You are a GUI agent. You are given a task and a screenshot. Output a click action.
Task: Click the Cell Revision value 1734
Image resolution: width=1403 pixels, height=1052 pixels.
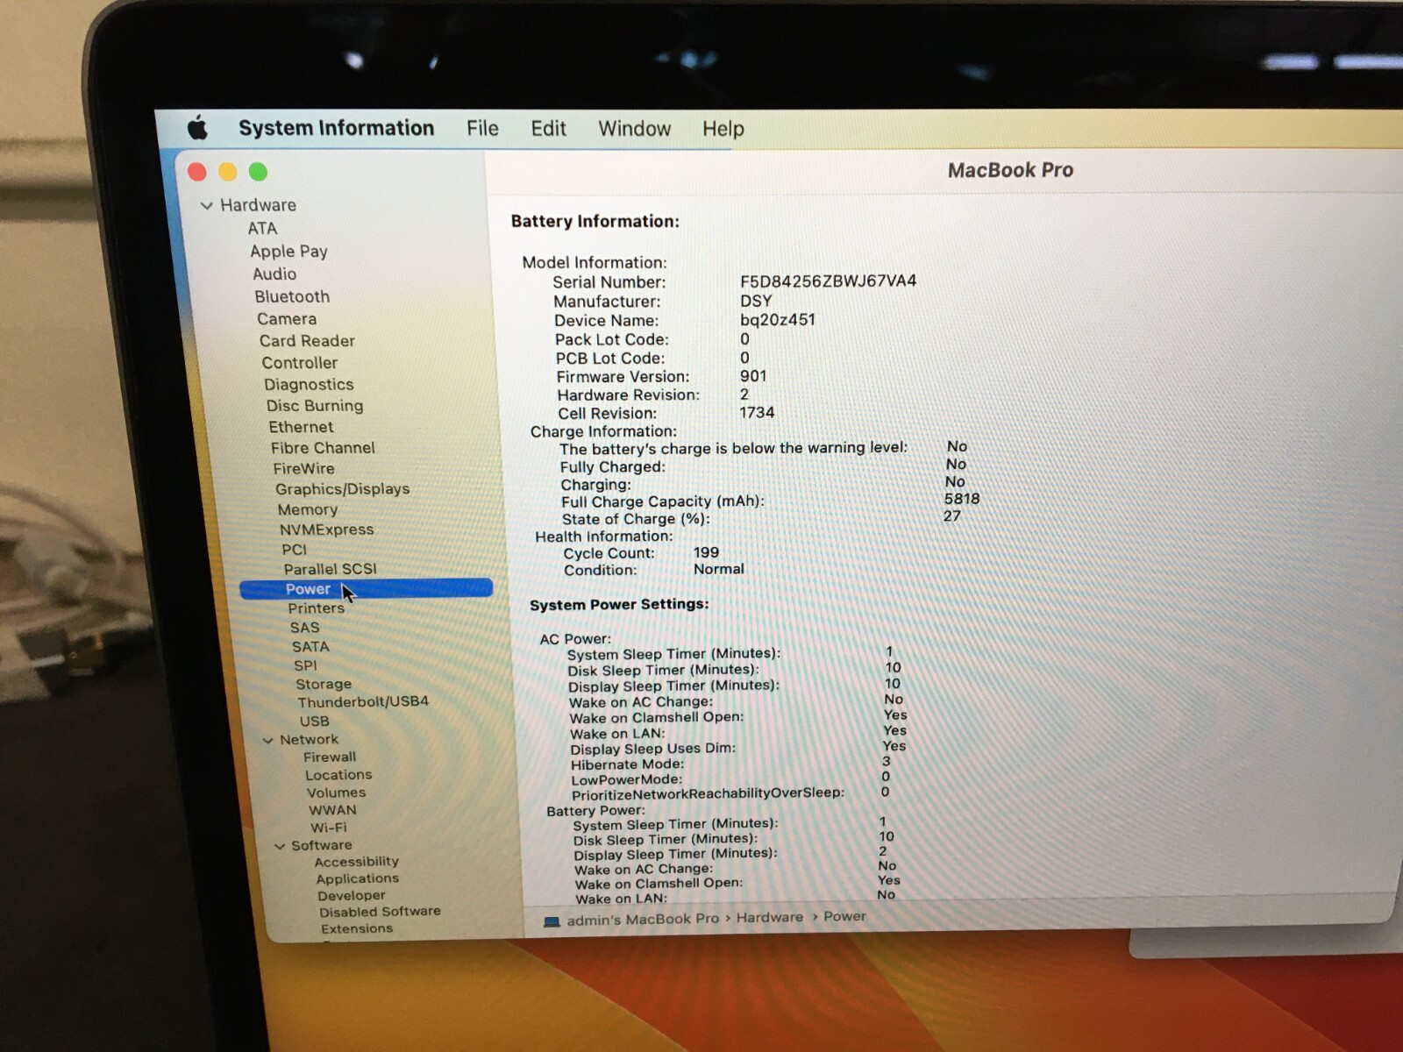(757, 413)
